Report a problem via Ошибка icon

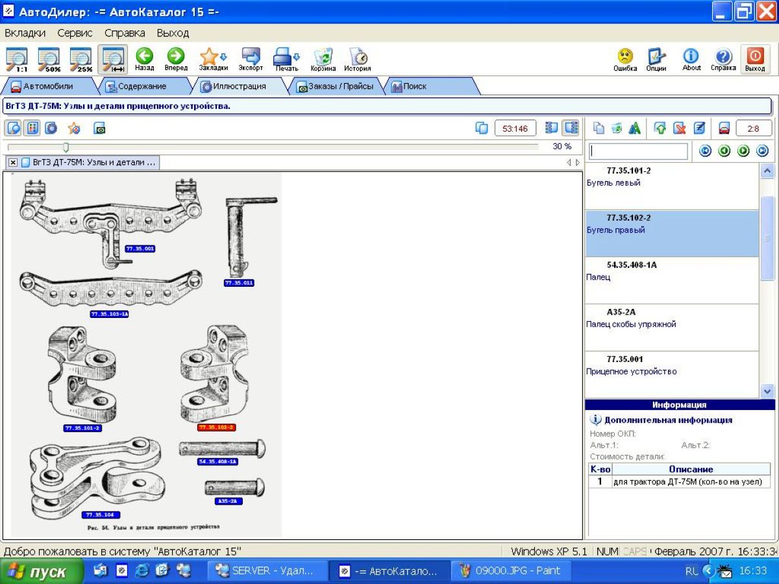(625, 58)
